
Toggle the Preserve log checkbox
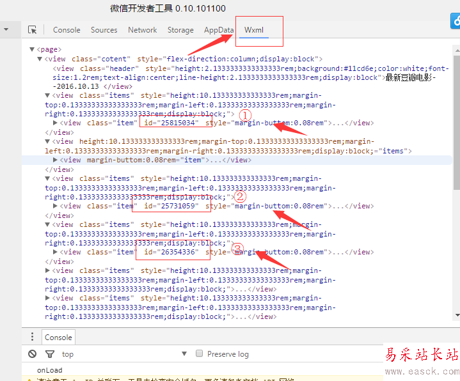[199, 354]
